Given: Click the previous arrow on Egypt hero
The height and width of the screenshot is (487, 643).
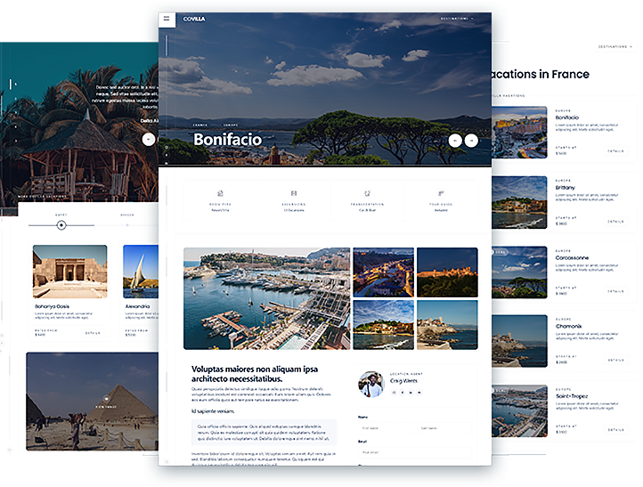Looking at the screenshot, I should pos(149,140).
